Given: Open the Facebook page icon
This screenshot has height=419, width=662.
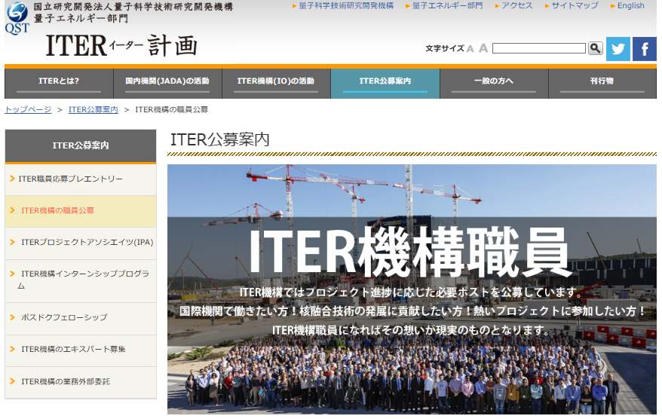Looking at the screenshot, I should (644, 49).
